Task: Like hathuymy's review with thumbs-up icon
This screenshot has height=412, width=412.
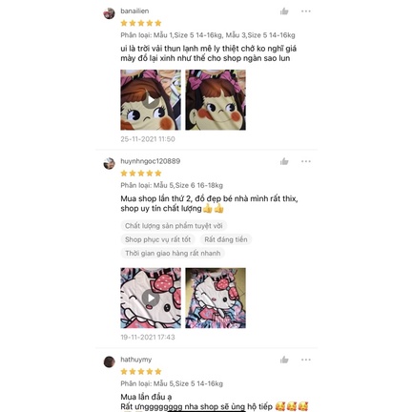Action: (284, 360)
